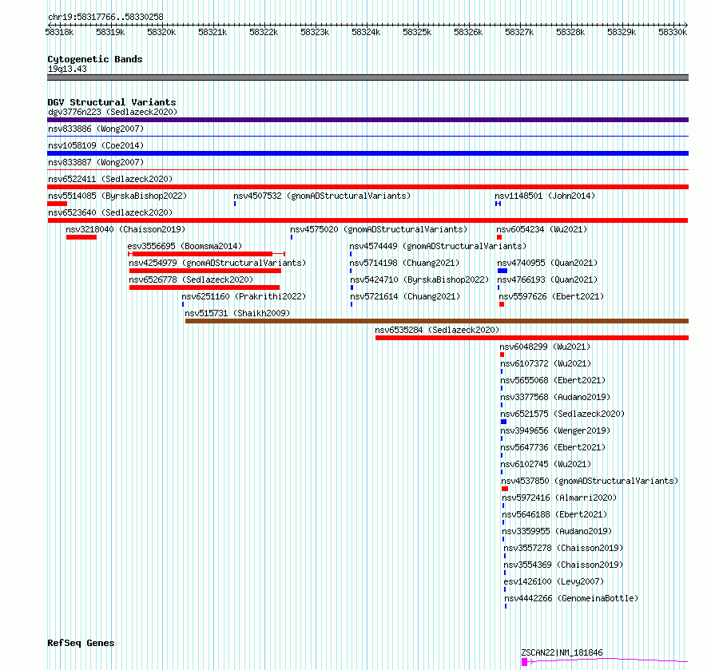
Task: Open nsv3949656 (Wenger2019) label
Action: tap(555, 430)
